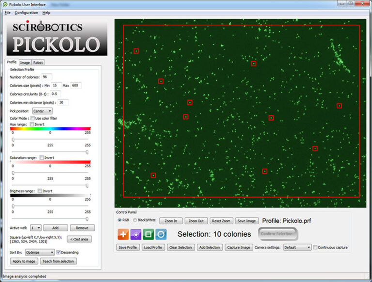Click the Number of colonies input field
Viewport: 372px width, 282px height.
[46, 77]
